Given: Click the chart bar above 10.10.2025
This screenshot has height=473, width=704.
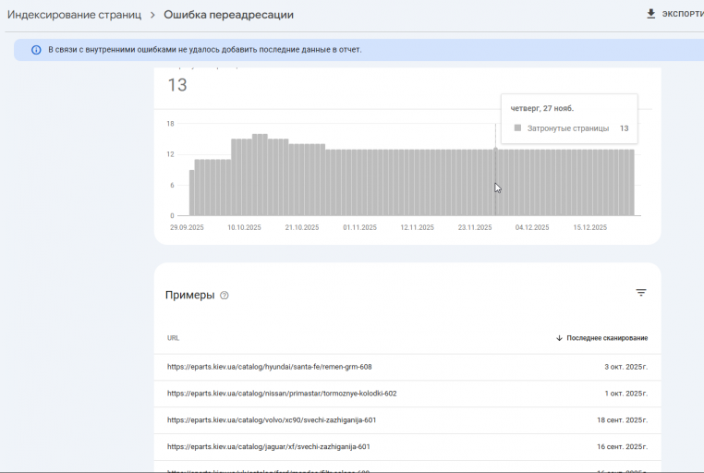Looking at the screenshot, I should (244, 177).
